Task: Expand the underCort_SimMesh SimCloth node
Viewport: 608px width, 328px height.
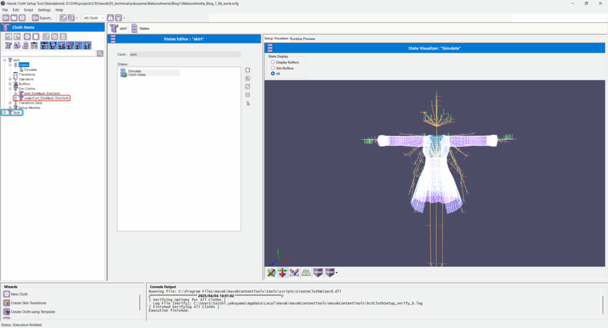Action: point(15,98)
